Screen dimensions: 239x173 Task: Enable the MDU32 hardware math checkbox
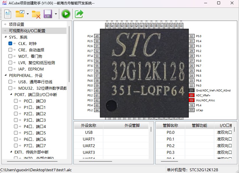pos(10,88)
